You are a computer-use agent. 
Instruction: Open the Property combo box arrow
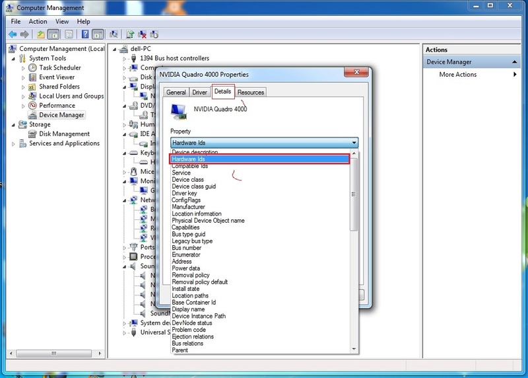point(354,143)
